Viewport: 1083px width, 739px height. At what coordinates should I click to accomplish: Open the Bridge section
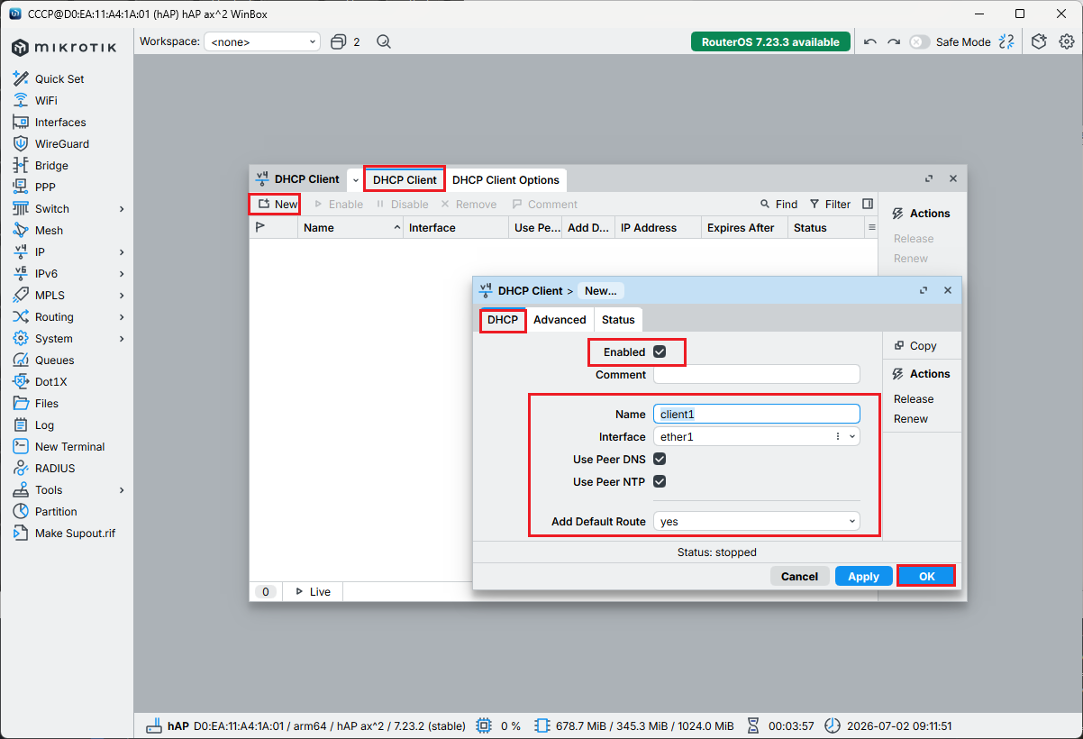click(x=51, y=165)
